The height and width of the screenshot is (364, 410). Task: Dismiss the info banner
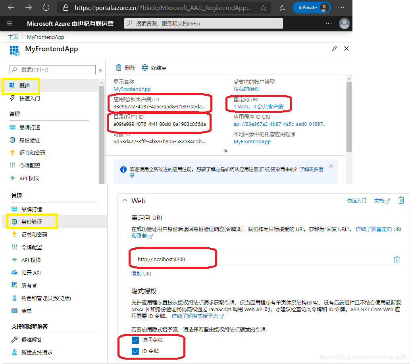(x=331, y=167)
